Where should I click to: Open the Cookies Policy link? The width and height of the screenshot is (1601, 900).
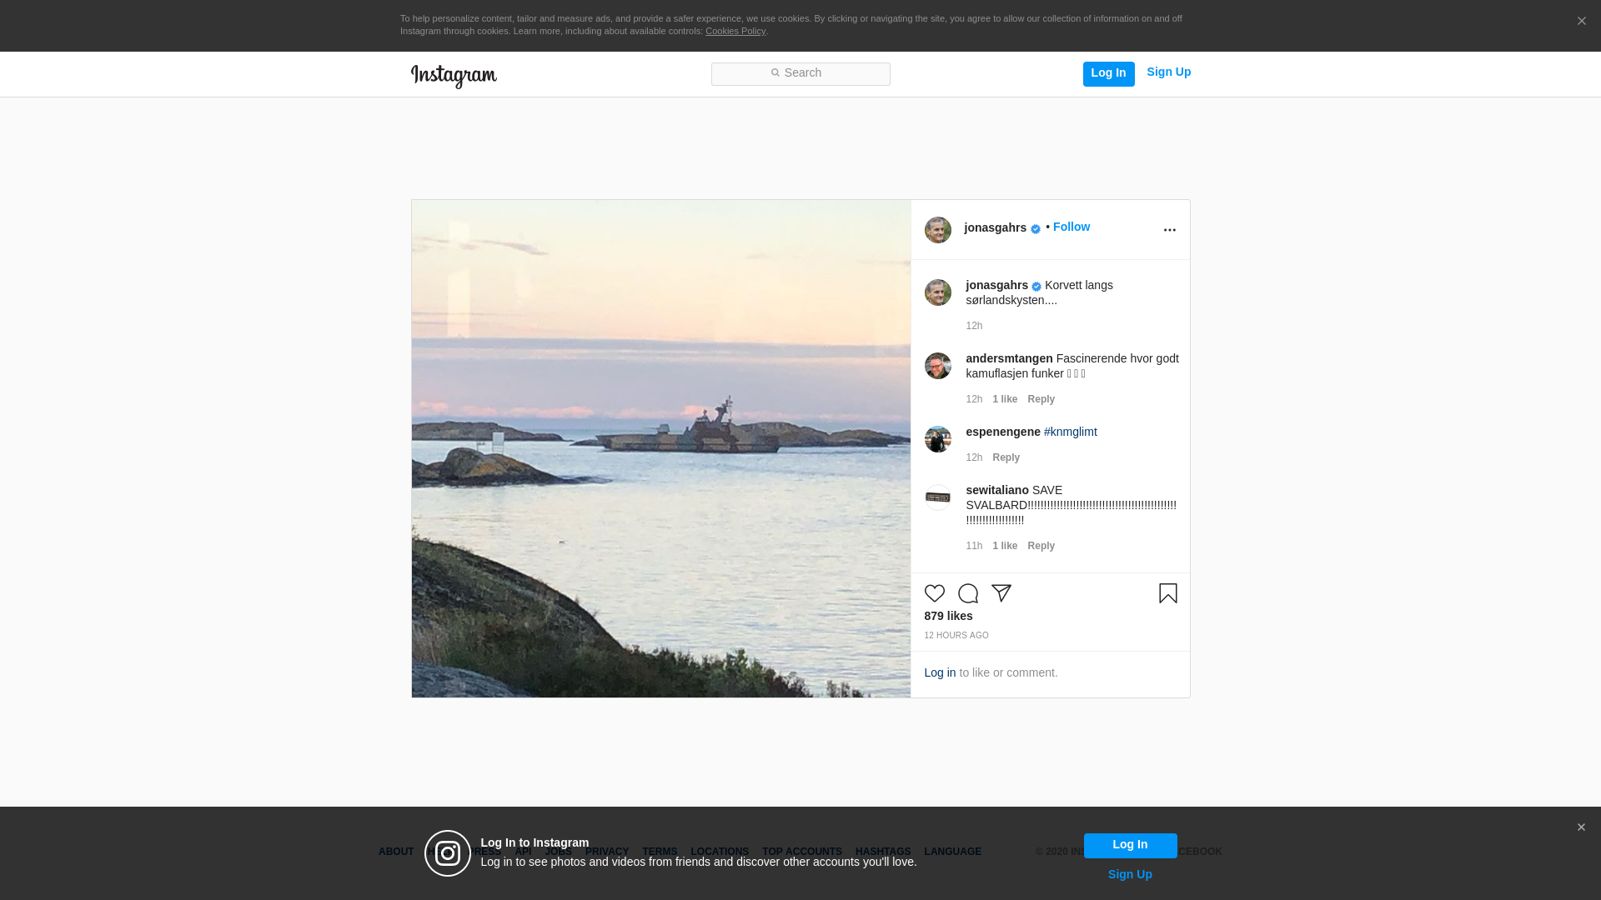(735, 31)
